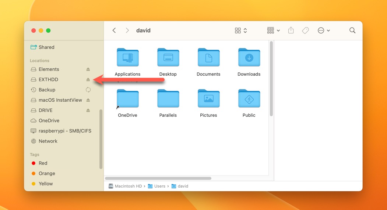Open EXTHDD in sidebar Locations
Screen dimensions: 387x210
[x=48, y=80]
